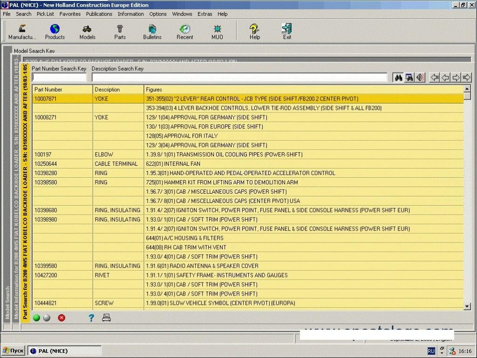
Task: Click figure 644(01) A/C HOUSING & FILTERS
Action: 184,238
